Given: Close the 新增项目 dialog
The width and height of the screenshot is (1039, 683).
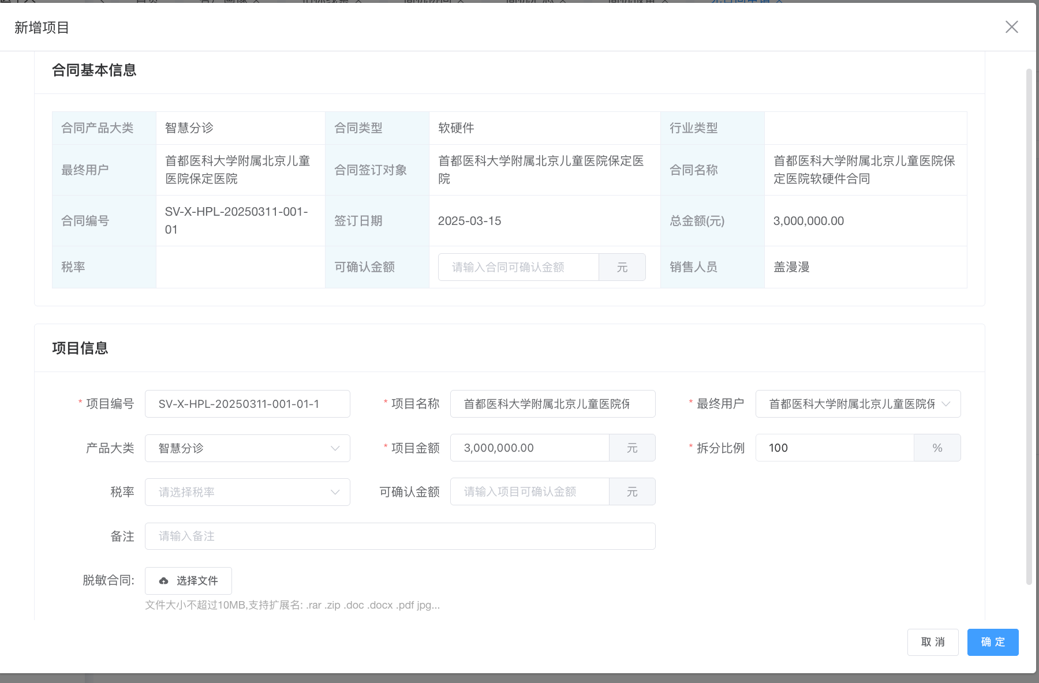Looking at the screenshot, I should point(1011,27).
